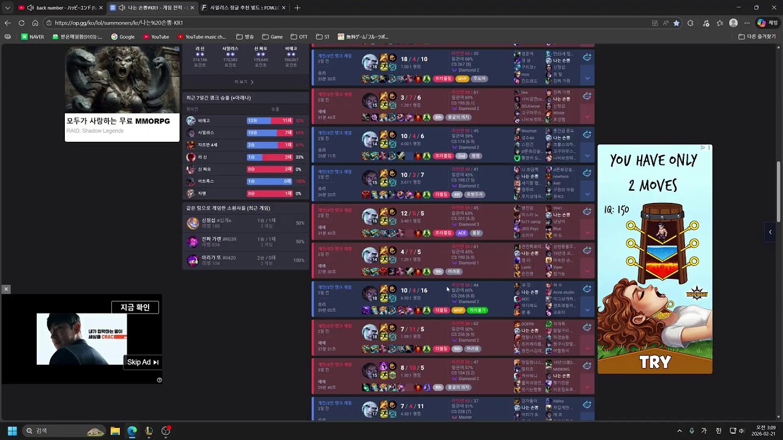This screenshot has height=440, width=783.
Task: Expand the 10/4/16 match details chevron
Action: (x=587, y=309)
